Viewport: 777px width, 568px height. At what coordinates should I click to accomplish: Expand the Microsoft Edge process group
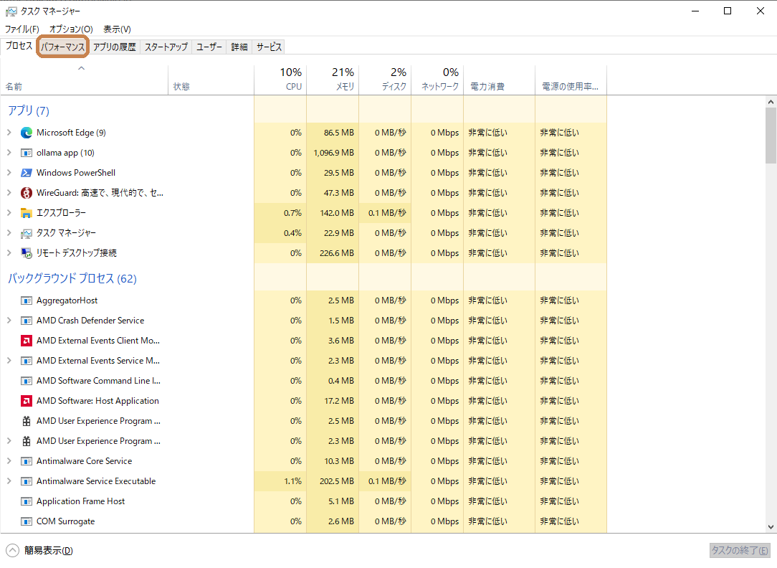point(9,133)
